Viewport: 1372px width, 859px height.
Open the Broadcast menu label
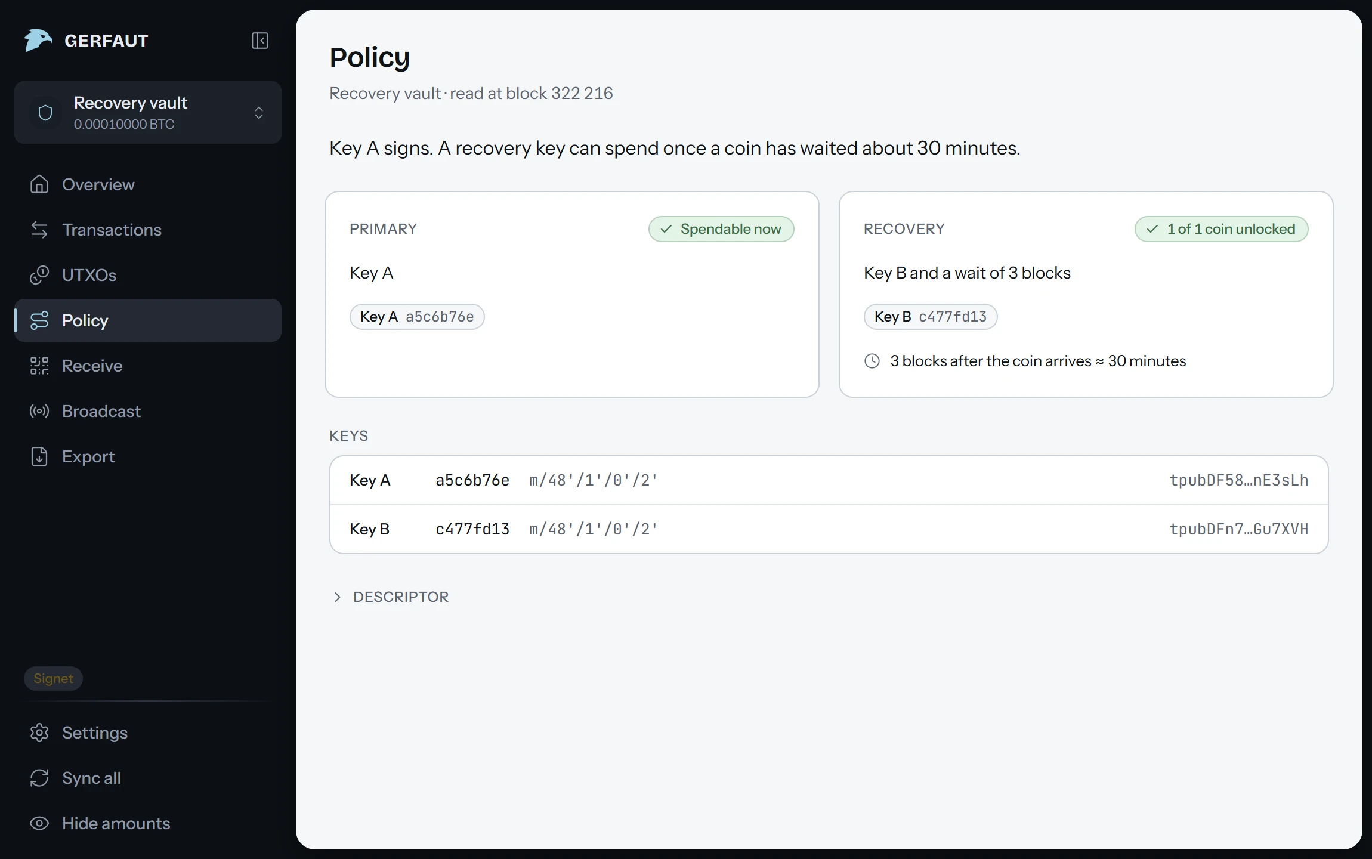point(101,411)
